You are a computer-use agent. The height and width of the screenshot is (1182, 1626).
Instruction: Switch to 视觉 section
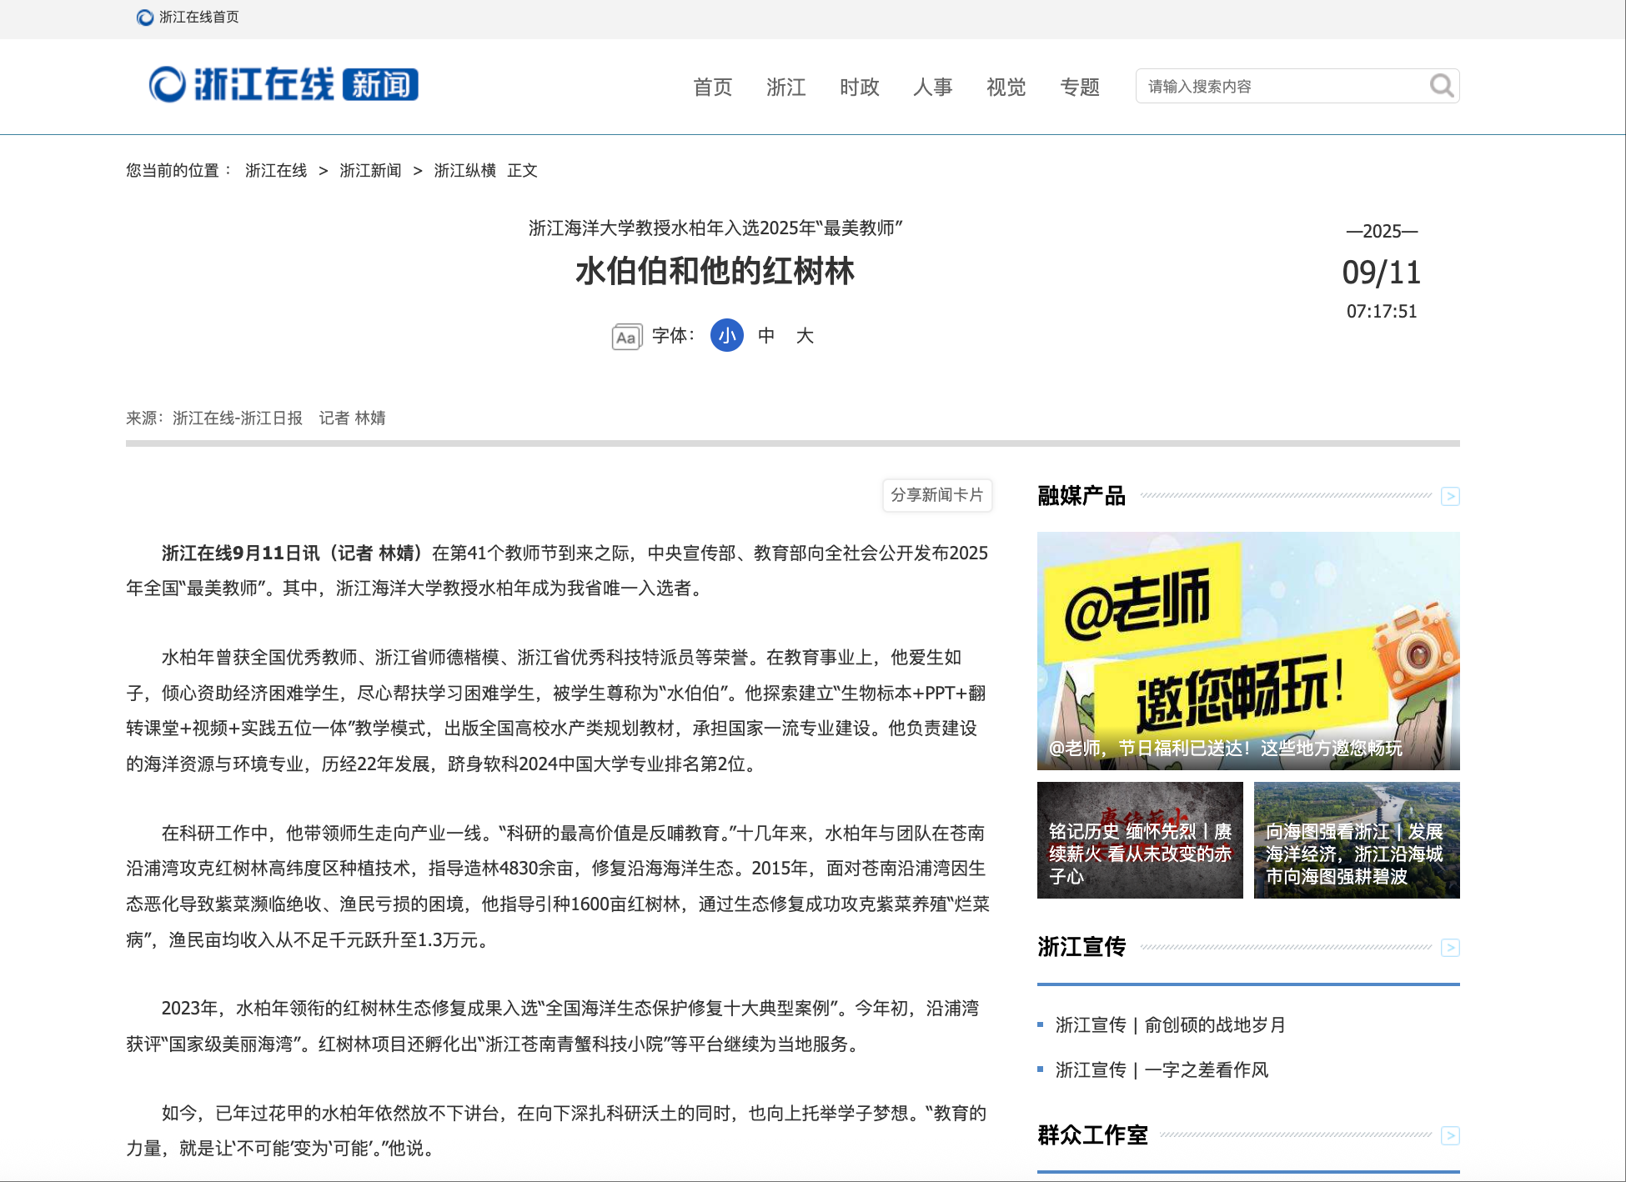1006,87
